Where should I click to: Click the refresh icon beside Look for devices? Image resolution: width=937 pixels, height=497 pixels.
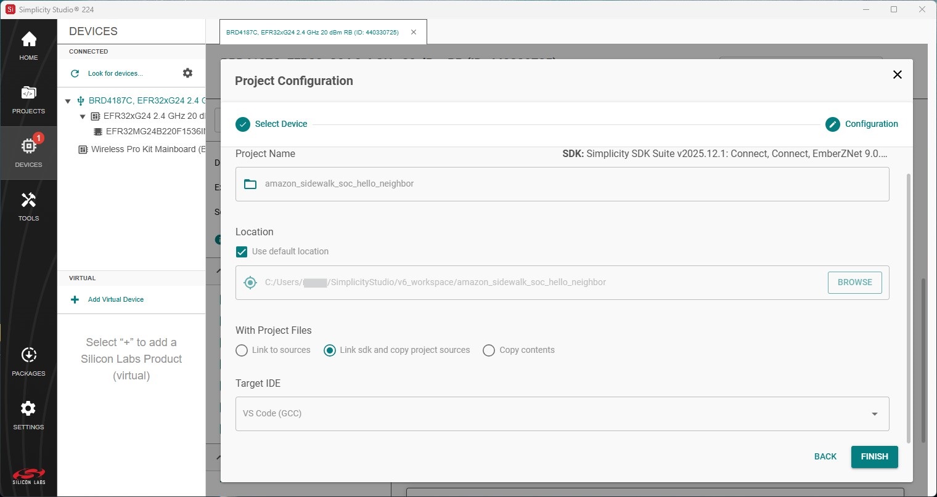[x=75, y=73]
